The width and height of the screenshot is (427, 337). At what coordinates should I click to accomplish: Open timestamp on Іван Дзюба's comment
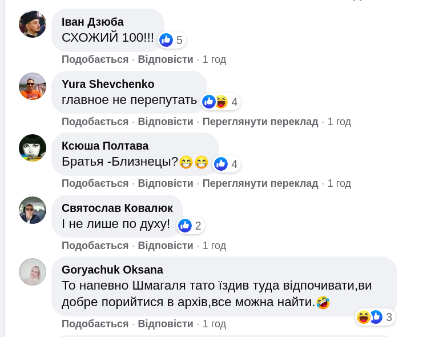(214, 59)
